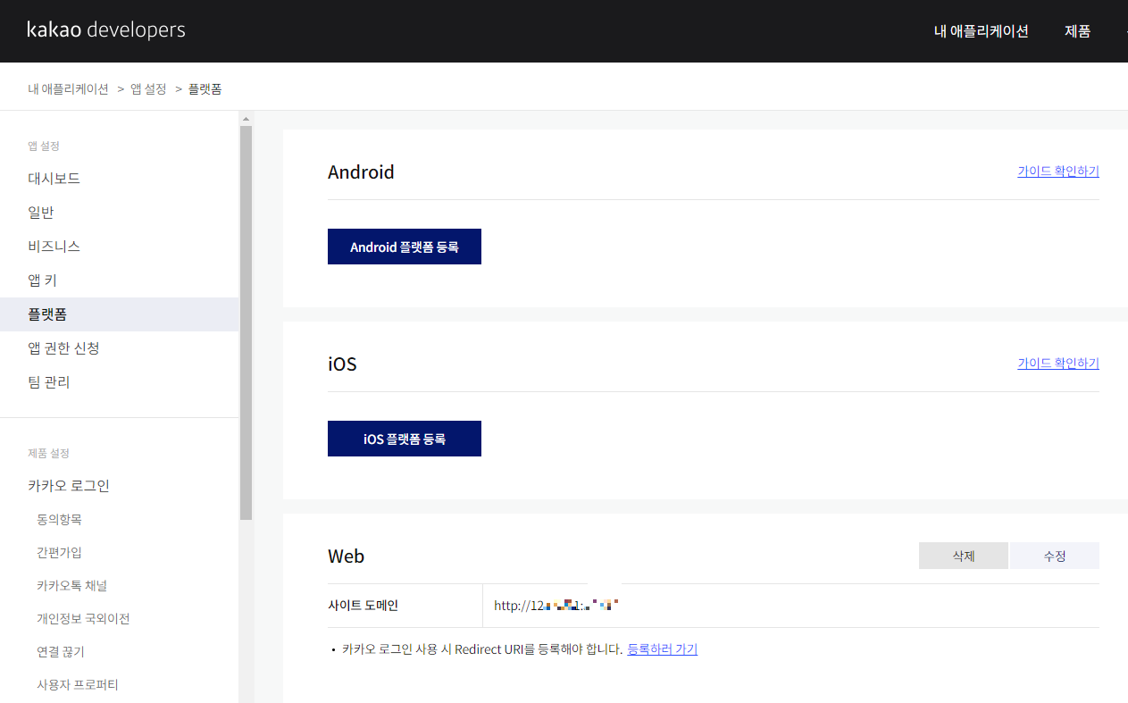Open 대시보드 in the sidebar
The width and height of the screenshot is (1128, 703).
click(x=54, y=179)
